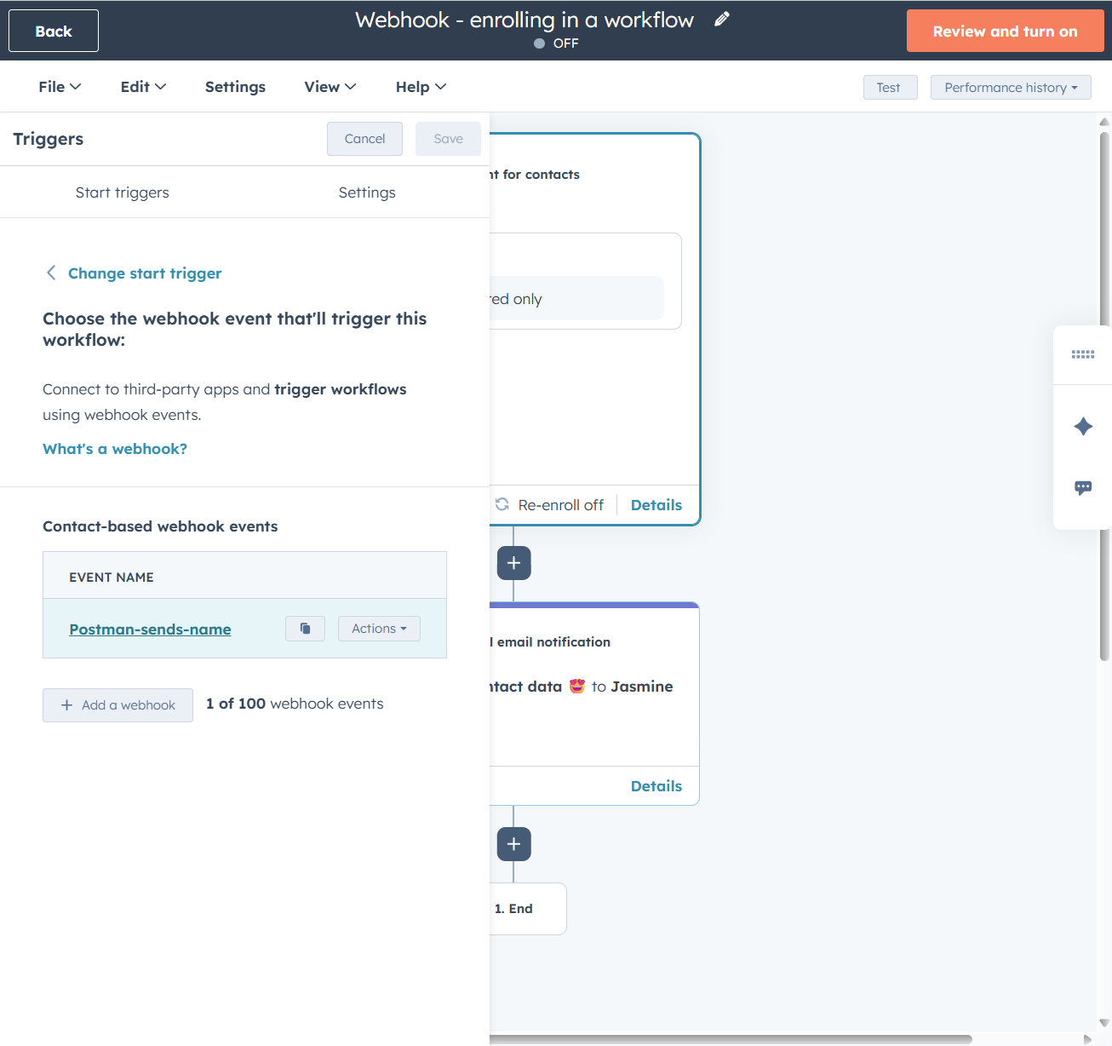Click the plus icon above the End step
This screenshot has width=1112, height=1046.
[x=513, y=843]
